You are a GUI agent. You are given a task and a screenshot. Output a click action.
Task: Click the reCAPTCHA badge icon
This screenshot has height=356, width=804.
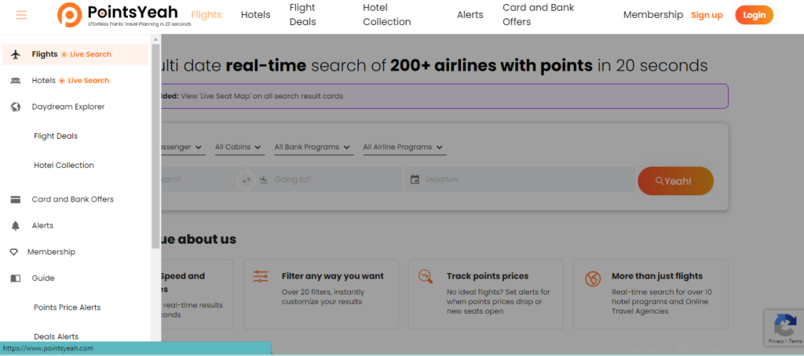[784, 325]
